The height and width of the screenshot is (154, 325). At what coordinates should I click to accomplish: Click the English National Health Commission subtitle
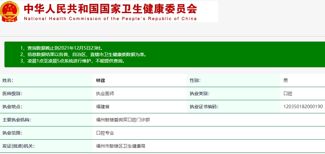click(110, 19)
